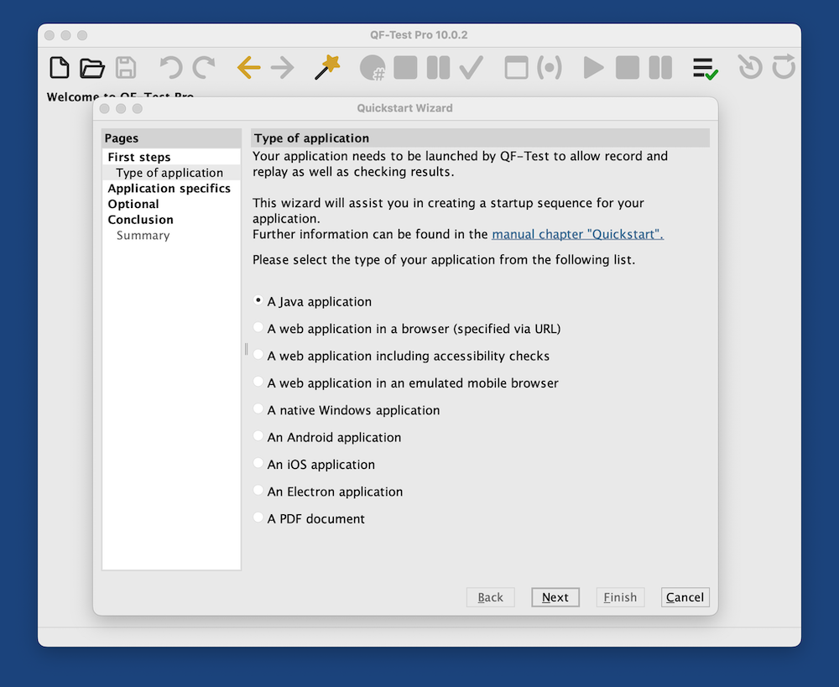Viewport: 839px width, 687px height.
Task: Cancel the Quickstart Wizard
Action: tap(685, 597)
